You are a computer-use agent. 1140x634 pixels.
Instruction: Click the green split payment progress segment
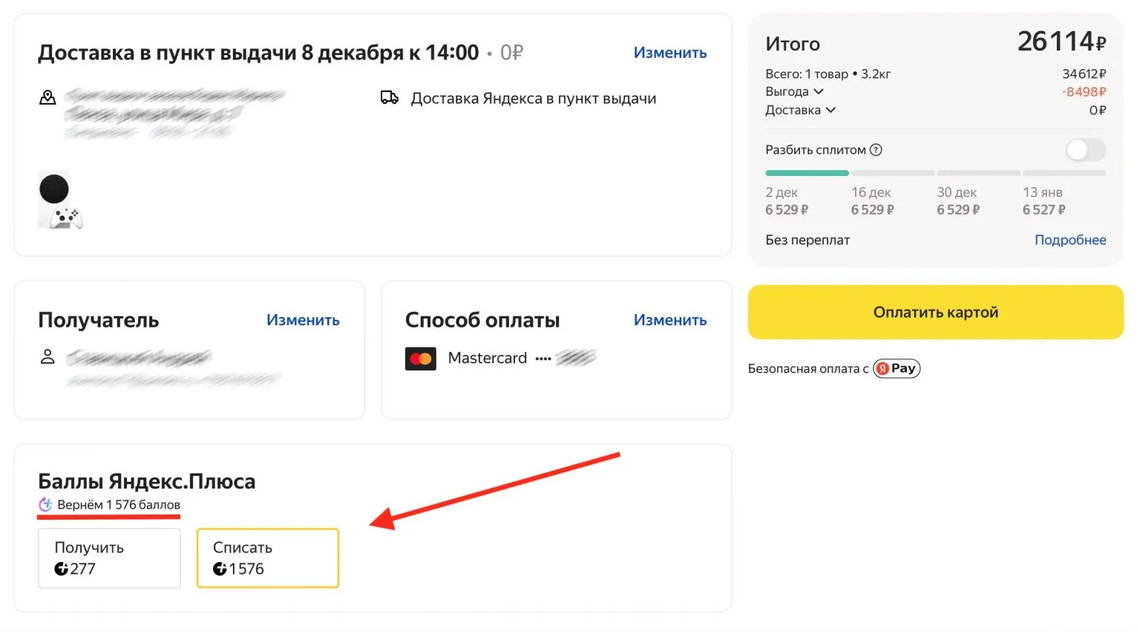807,173
